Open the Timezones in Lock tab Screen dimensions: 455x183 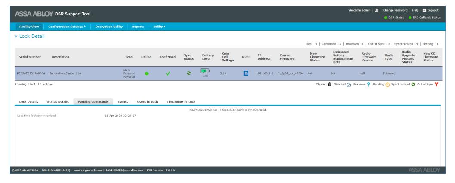click(x=181, y=102)
